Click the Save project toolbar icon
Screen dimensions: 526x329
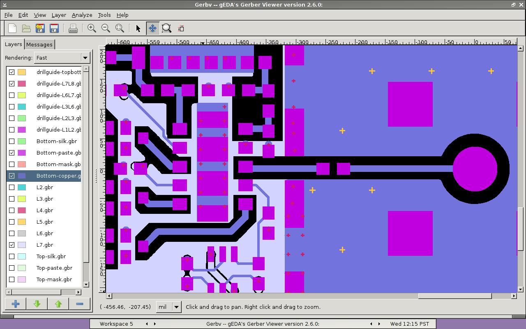click(x=54, y=28)
